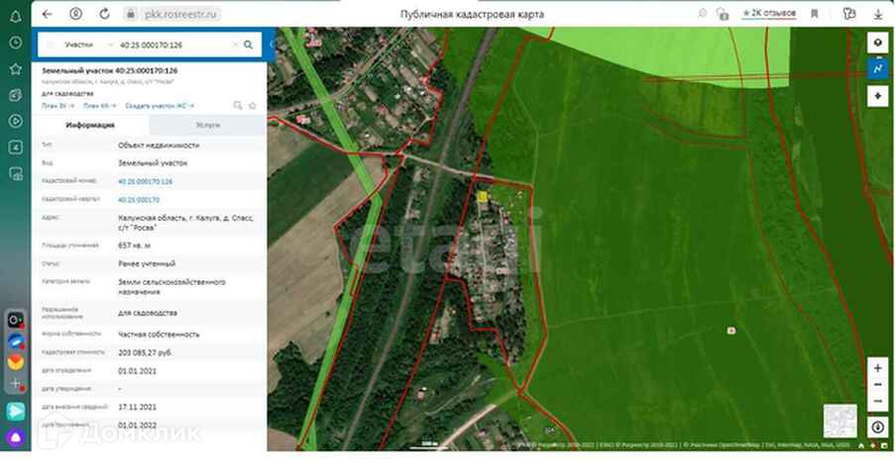895x475 pixels.
Task: Open the 2К отзывов site reviews
Action: [768, 13]
